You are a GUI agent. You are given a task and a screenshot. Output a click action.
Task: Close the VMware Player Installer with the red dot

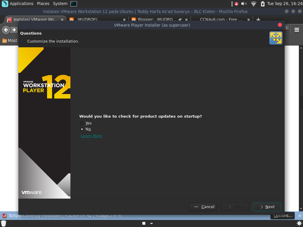coord(280,25)
